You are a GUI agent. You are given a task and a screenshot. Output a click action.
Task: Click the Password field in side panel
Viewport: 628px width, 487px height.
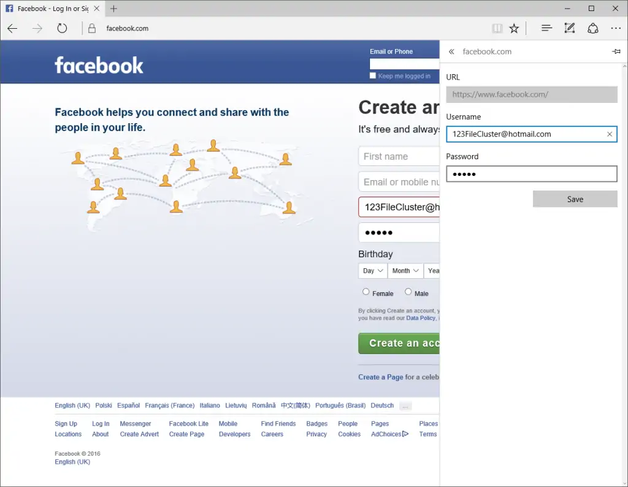[532, 174]
